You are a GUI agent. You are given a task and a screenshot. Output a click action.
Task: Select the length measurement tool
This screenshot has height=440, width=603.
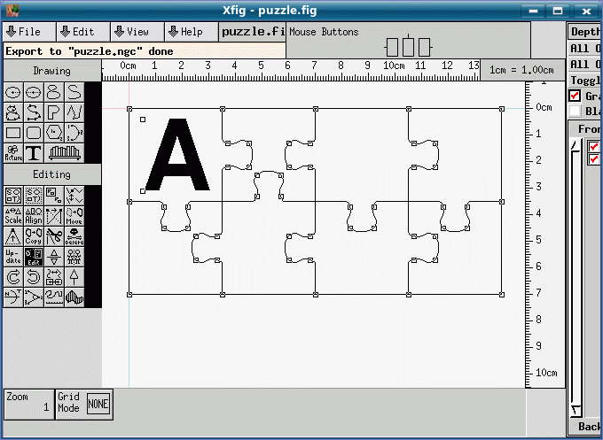(x=54, y=297)
